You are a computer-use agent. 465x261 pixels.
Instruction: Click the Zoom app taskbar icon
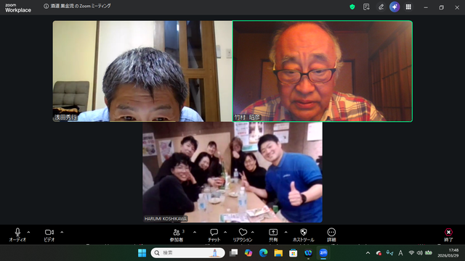[x=323, y=253]
